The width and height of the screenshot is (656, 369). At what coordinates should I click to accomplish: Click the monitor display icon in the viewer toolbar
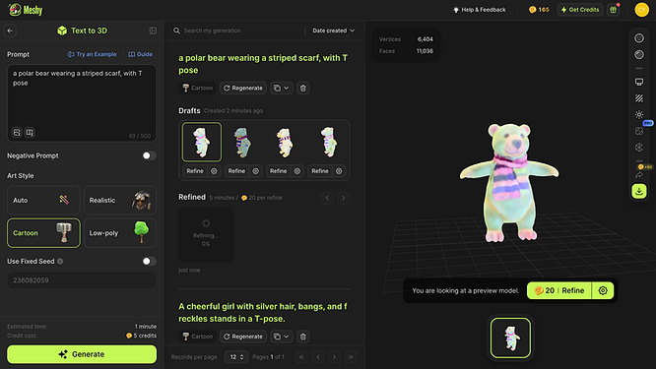point(639,82)
